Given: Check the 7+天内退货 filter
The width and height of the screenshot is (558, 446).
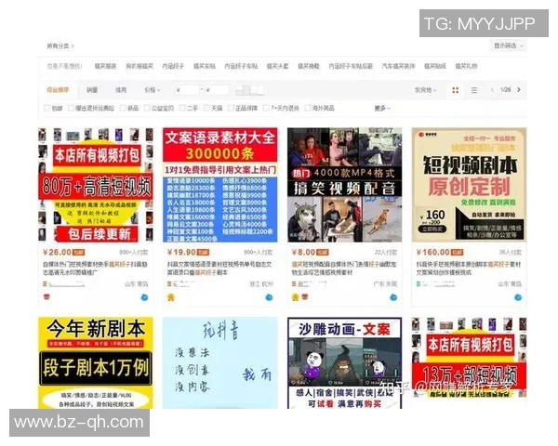Looking at the screenshot, I should [266, 108].
